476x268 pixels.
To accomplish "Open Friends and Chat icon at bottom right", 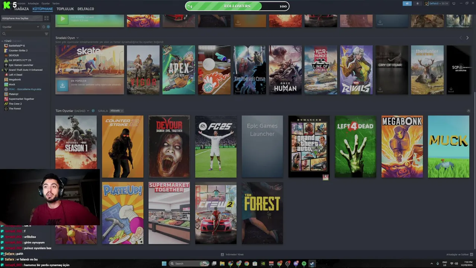I will coord(472,255).
